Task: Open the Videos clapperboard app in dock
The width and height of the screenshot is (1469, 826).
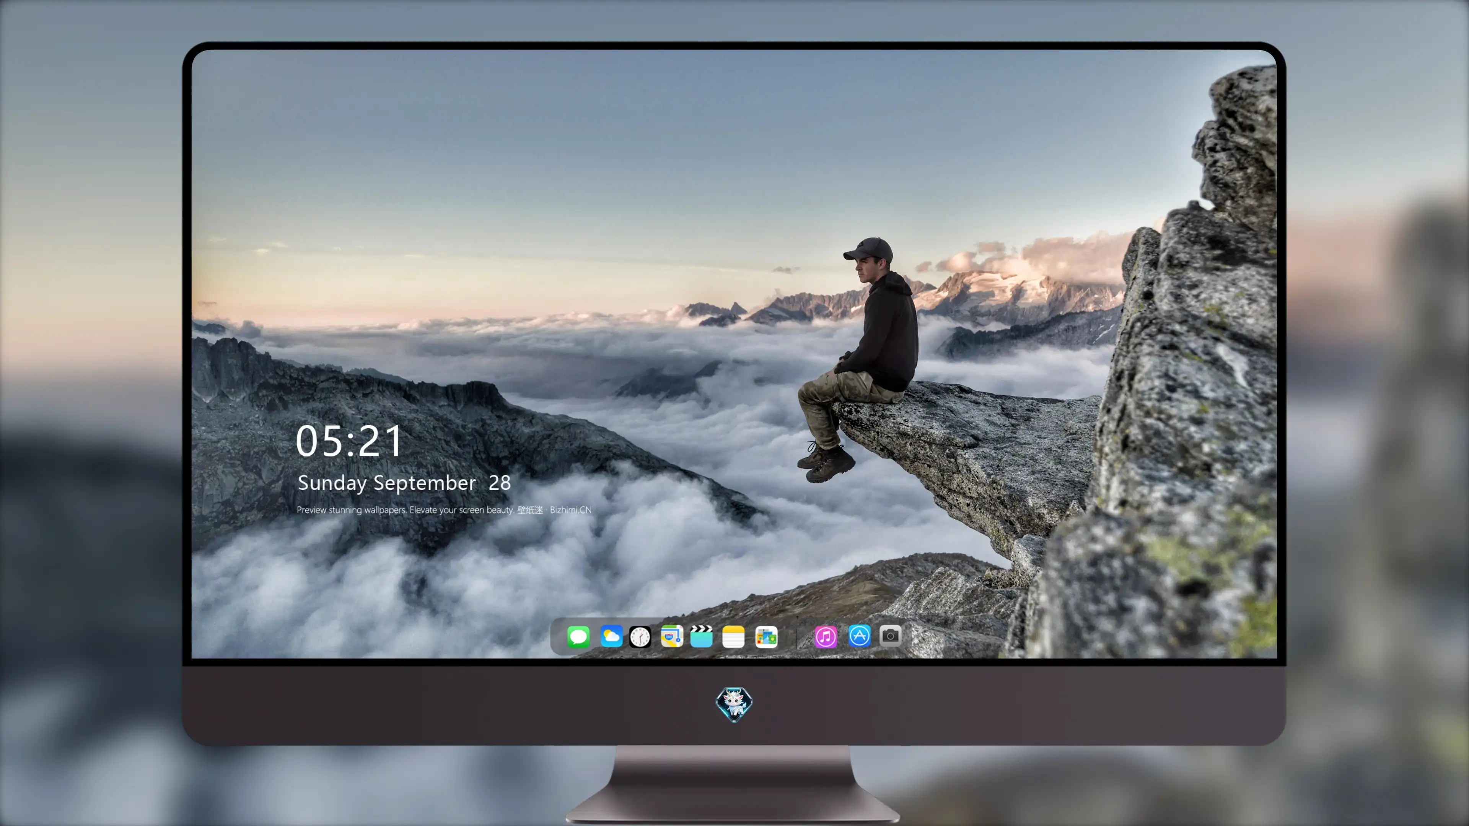Action: tap(702, 636)
